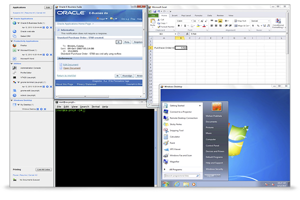Switch to the Insert tab in Excel
300x200 pixels.
click(x=174, y=15)
